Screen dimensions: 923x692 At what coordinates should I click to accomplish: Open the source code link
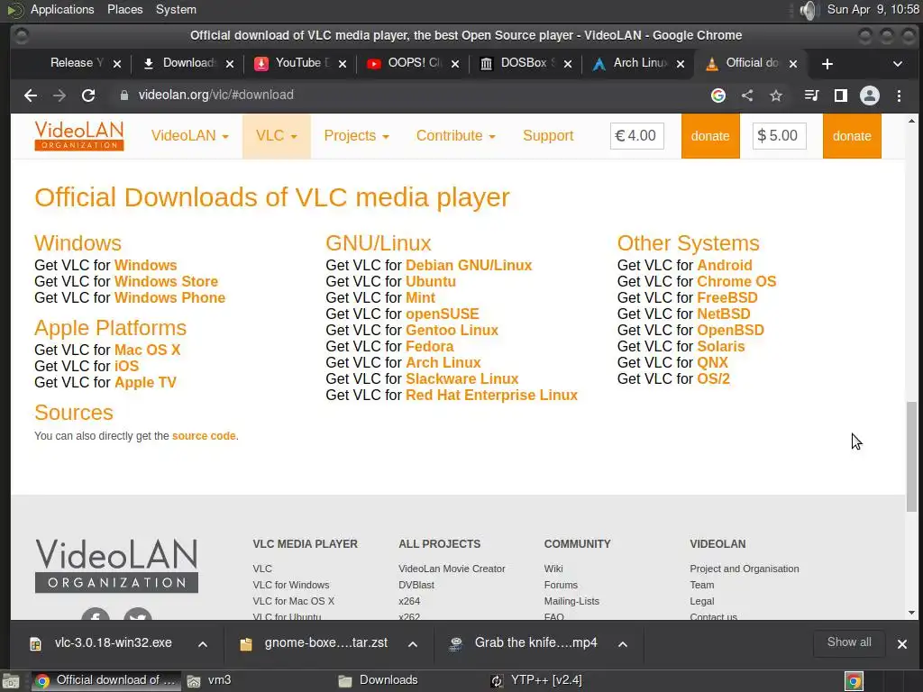204,436
